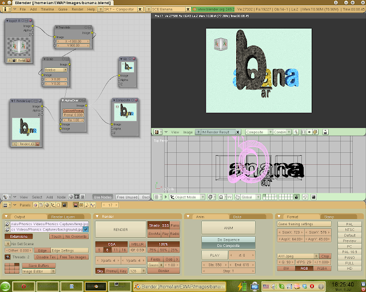Toggle the Use Nodes button
This screenshot has height=292, width=366.
(x=104, y=197)
